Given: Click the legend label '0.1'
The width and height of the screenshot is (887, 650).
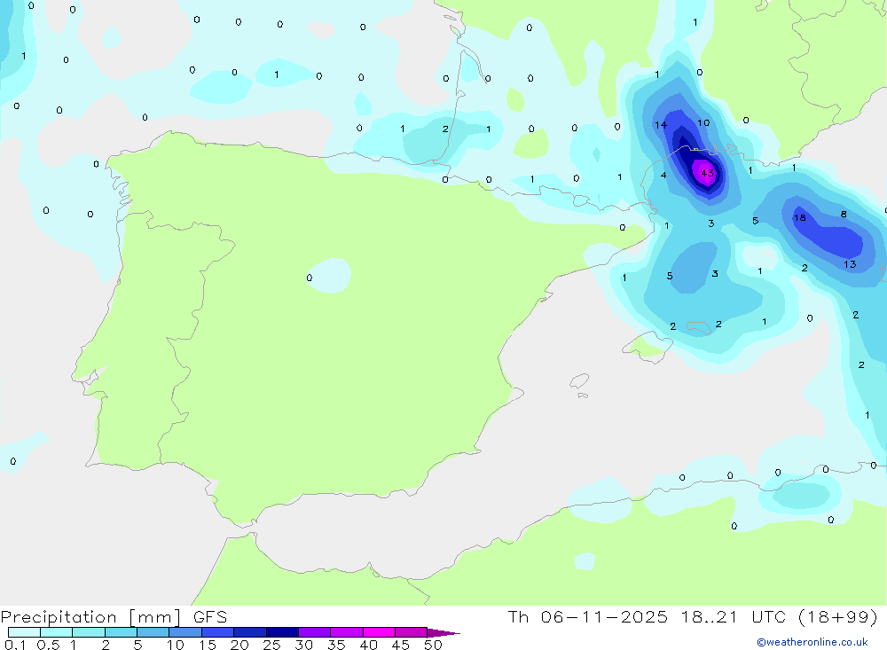Looking at the screenshot, I should (15, 645).
